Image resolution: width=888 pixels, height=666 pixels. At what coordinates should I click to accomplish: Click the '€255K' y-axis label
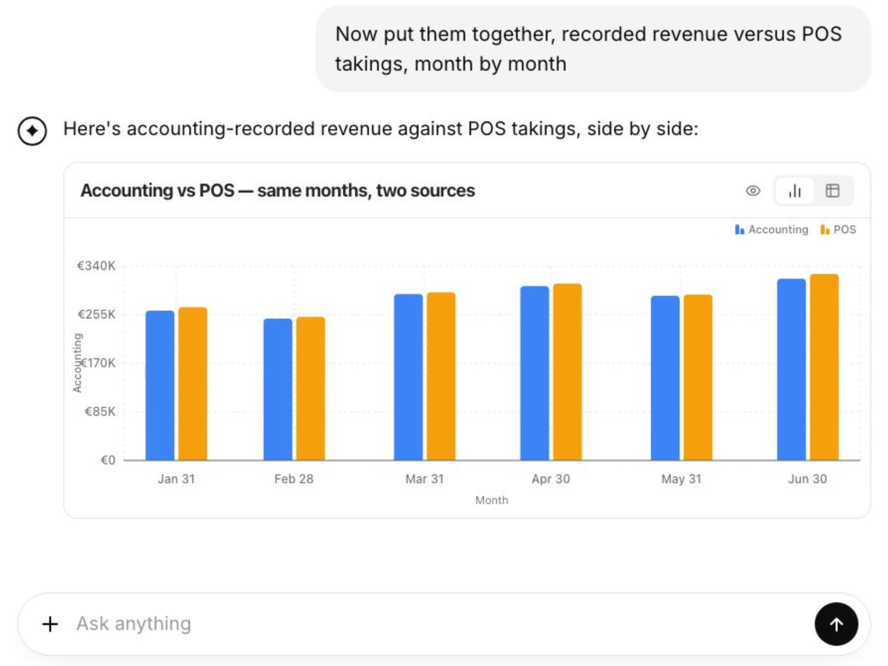pyautogui.click(x=96, y=314)
